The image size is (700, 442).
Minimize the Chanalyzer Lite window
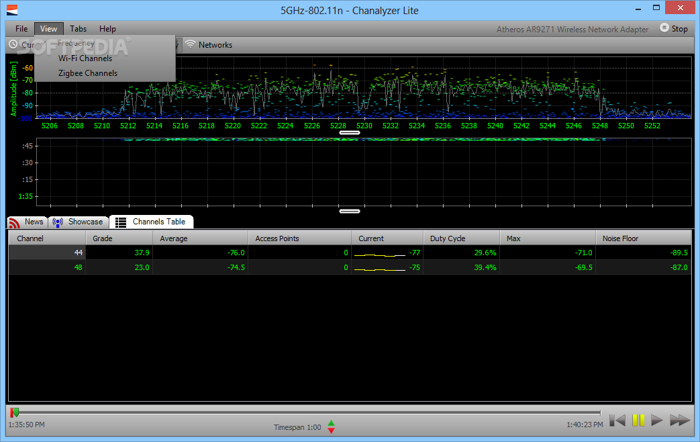pos(638,9)
